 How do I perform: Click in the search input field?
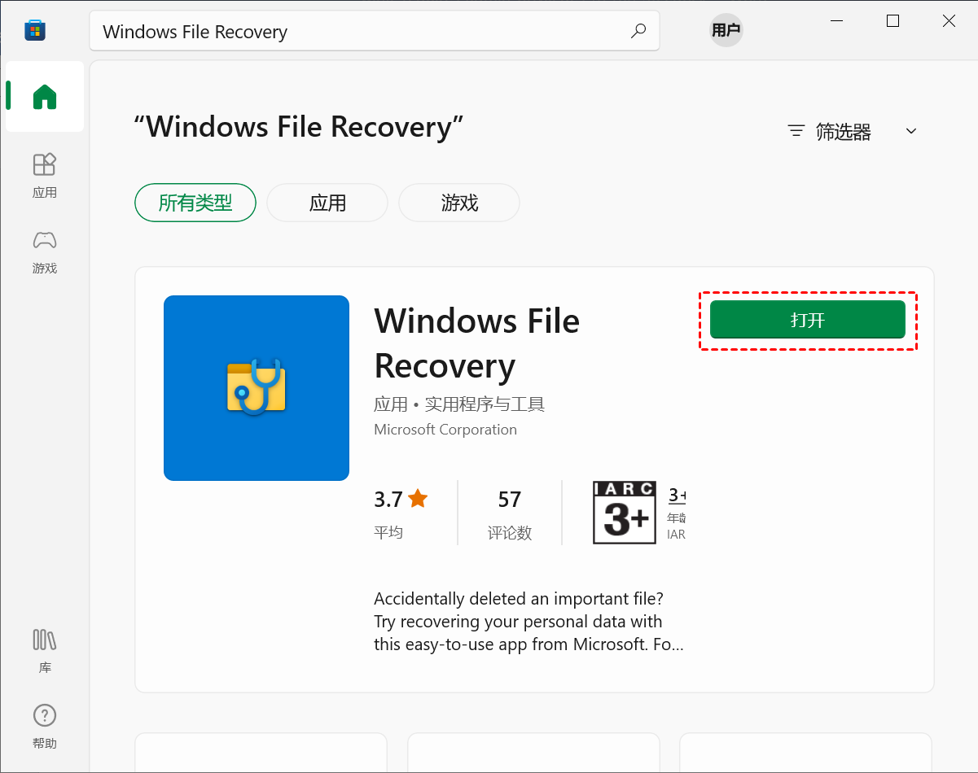pos(374,31)
